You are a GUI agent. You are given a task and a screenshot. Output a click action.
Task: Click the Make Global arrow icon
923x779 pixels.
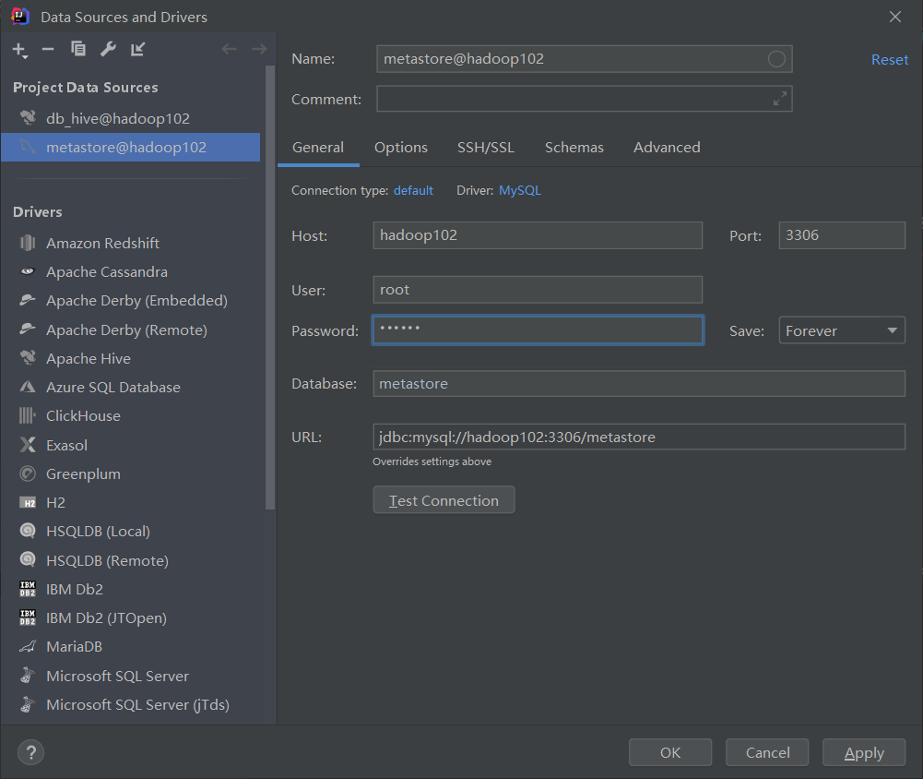137,50
